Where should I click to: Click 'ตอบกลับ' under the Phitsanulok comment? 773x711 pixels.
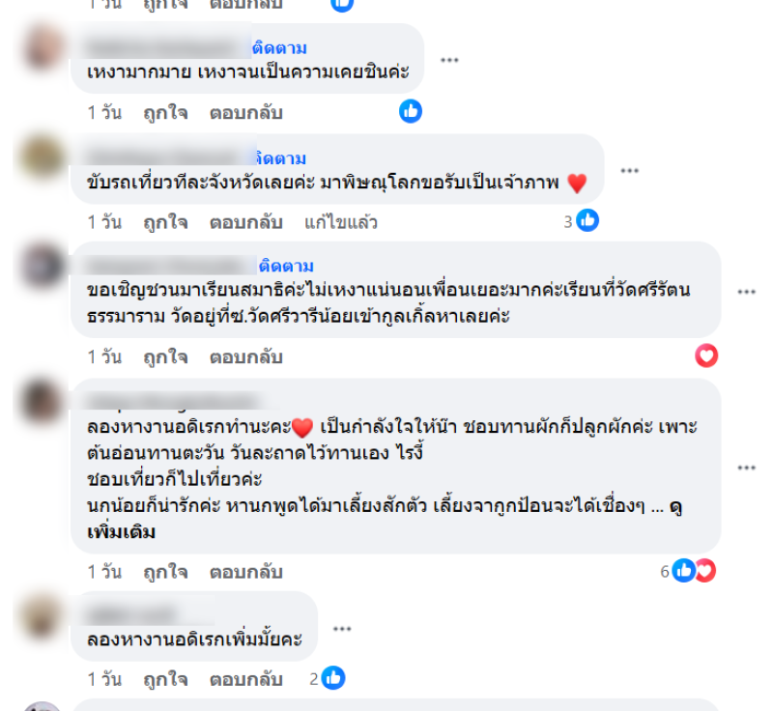pos(246,223)
